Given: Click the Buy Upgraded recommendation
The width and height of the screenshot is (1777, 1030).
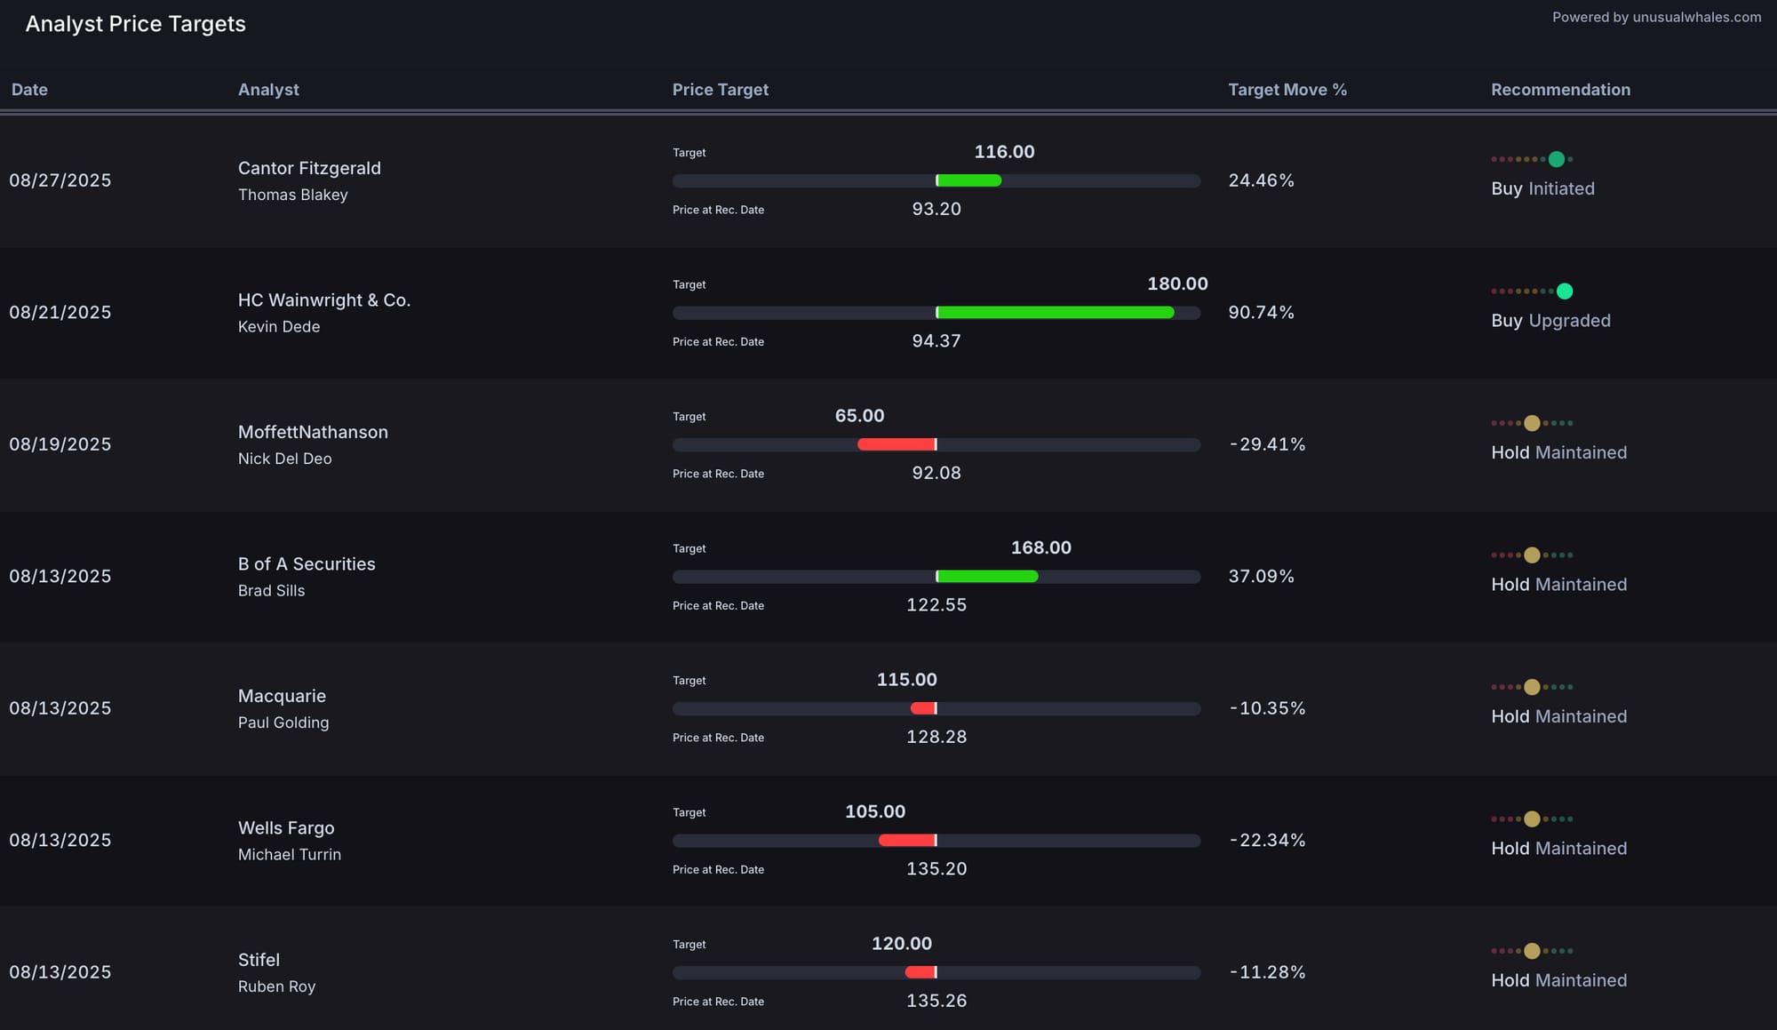Looking at the screenshot, I should point(1550,321).
